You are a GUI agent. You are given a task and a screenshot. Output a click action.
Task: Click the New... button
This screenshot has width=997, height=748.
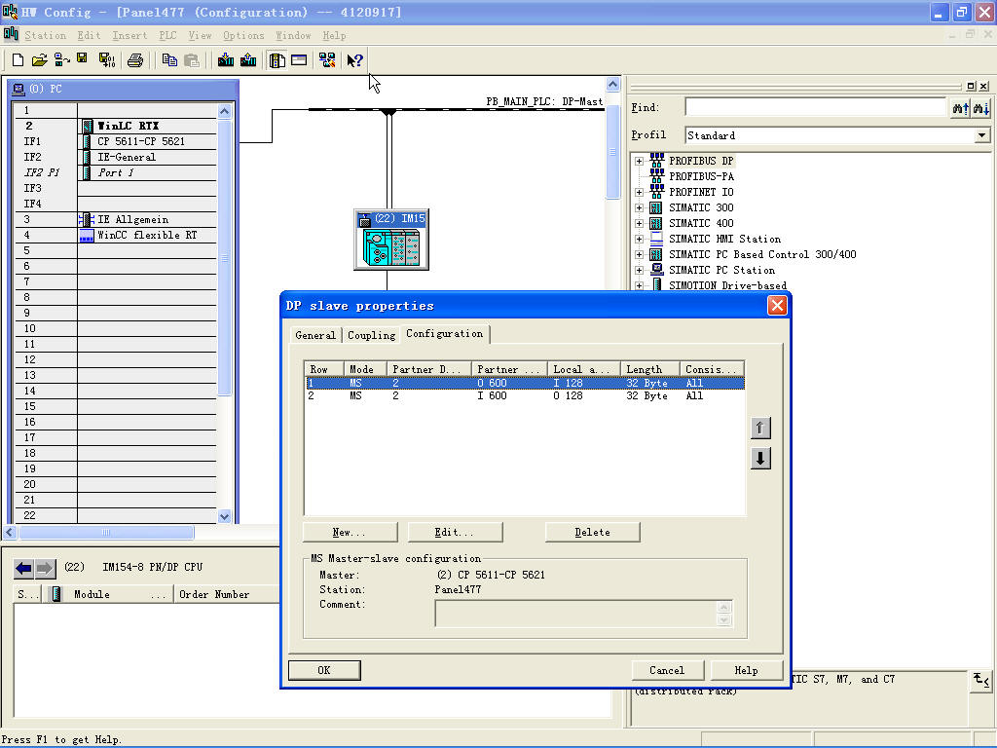click(x=350, y=533)
